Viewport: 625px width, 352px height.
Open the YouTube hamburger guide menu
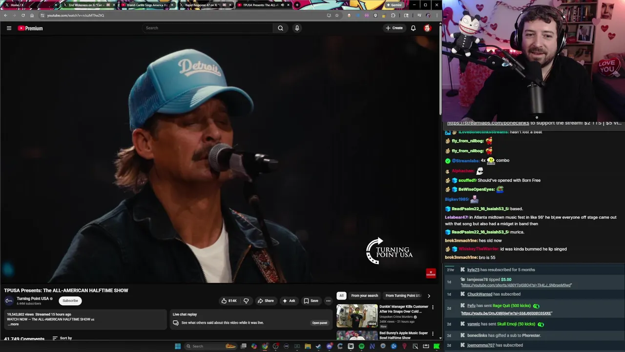9,28
